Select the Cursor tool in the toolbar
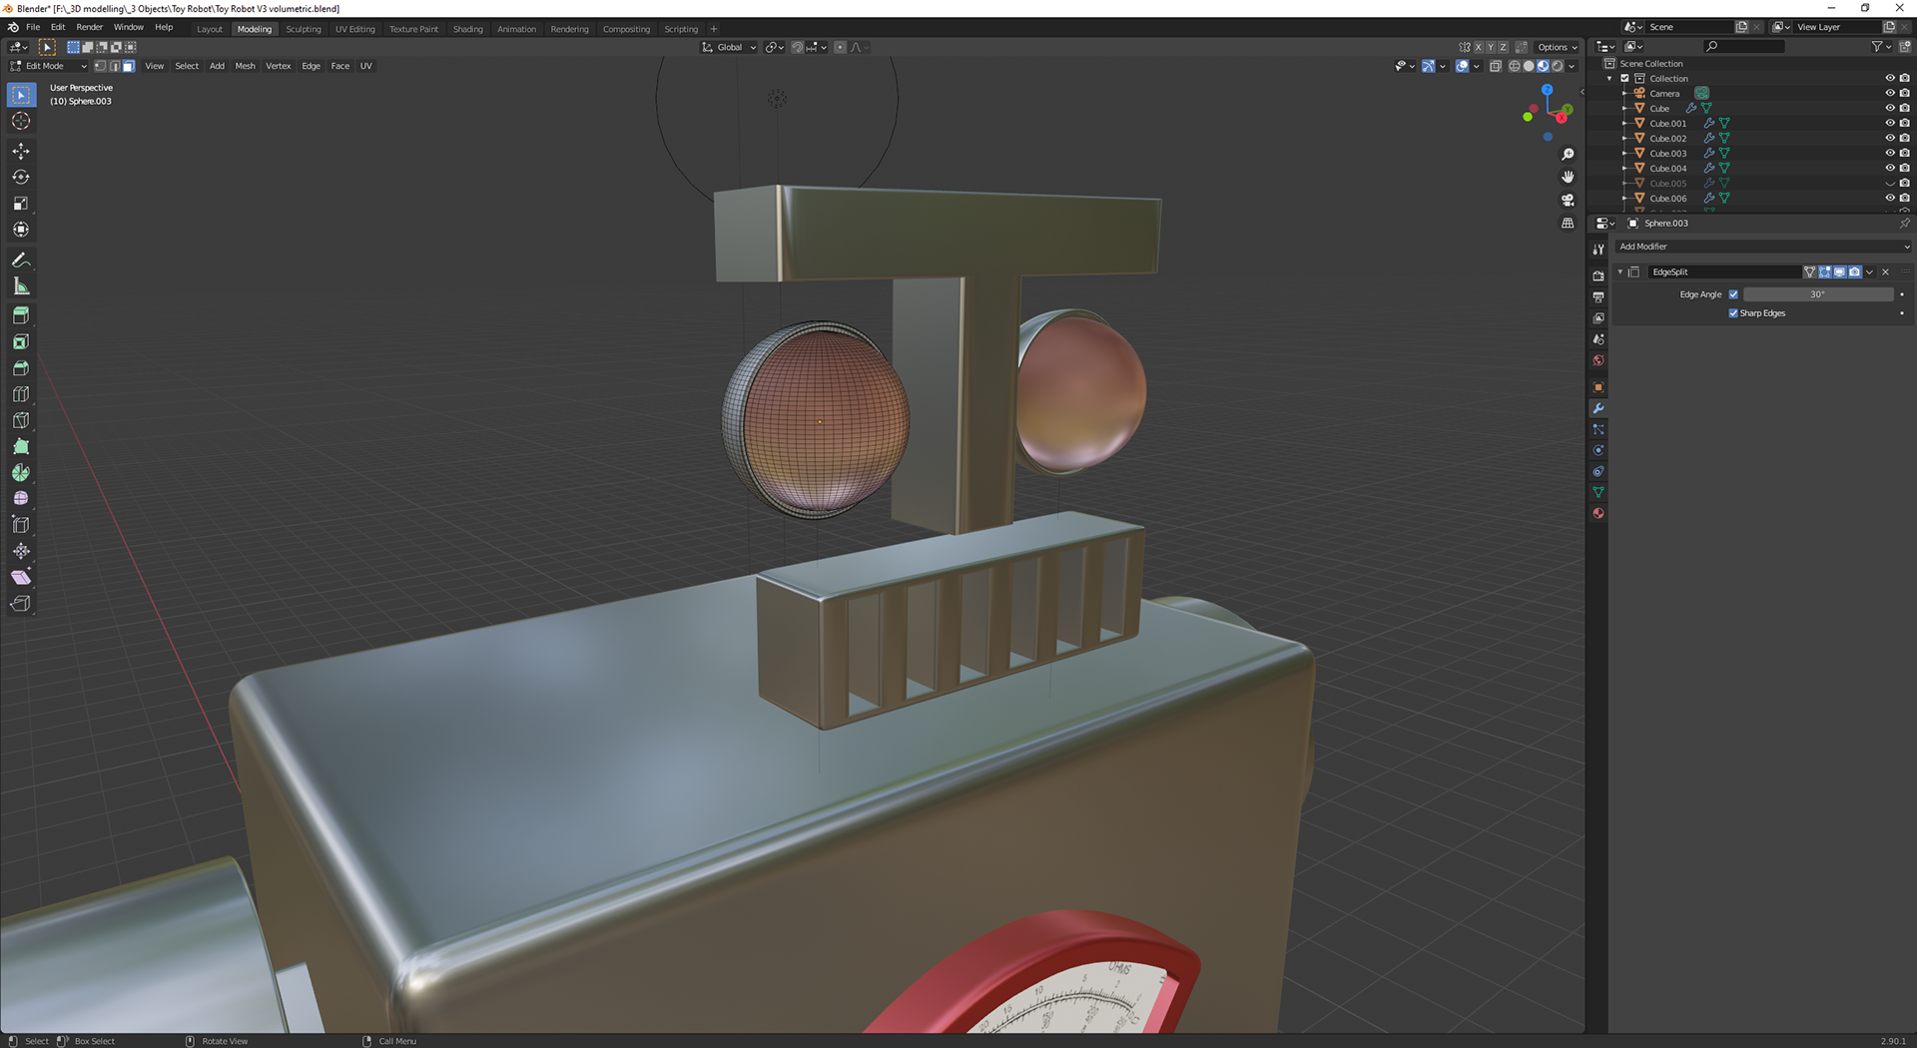The image size is (1917, 1048). coord(21,121)
